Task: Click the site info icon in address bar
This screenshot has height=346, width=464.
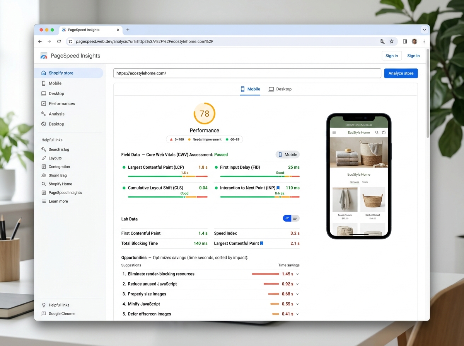Action: [70, 41]
